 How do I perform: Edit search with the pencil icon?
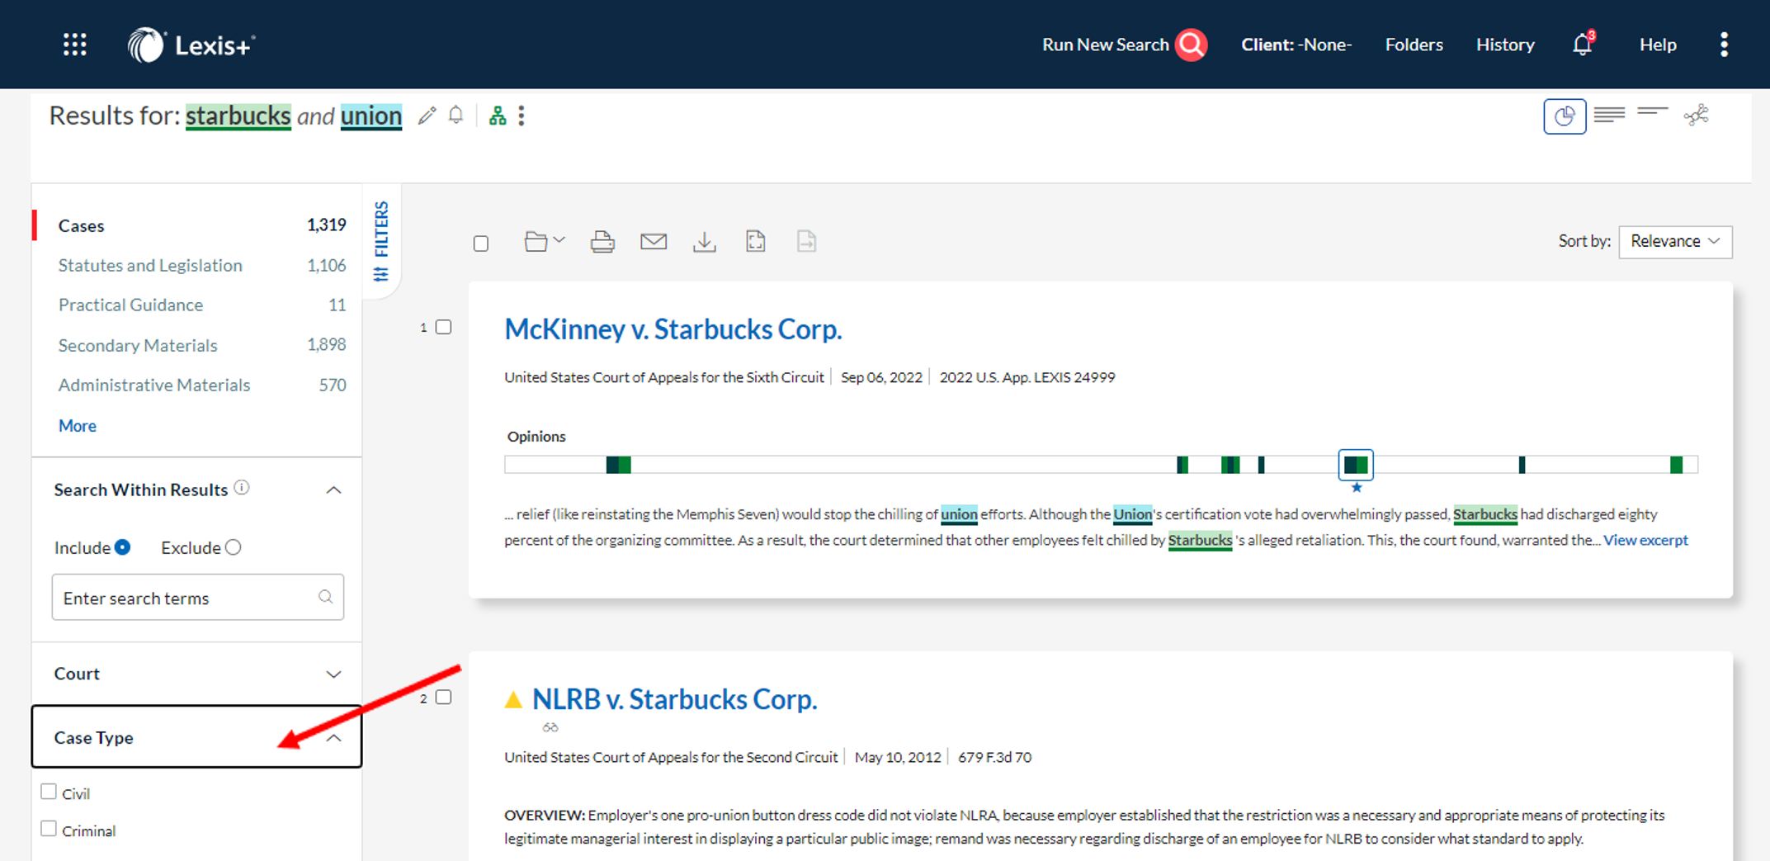click(x=427, y=116)
